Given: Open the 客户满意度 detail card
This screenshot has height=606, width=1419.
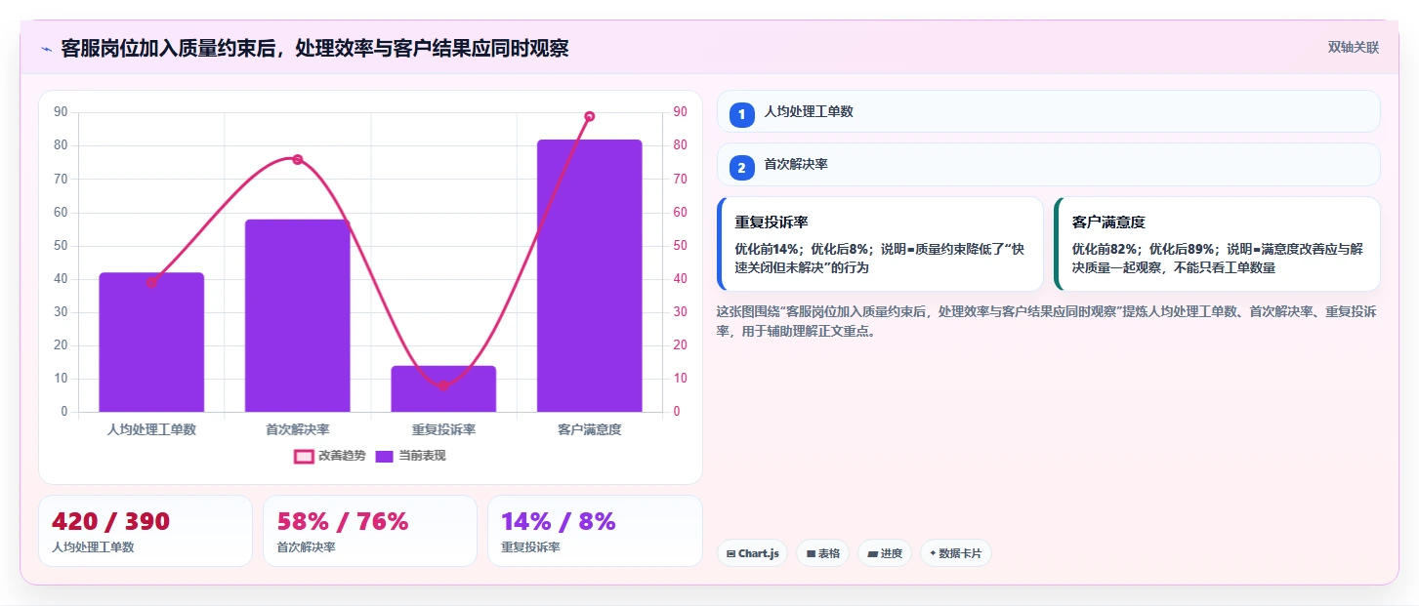Looking at the screenshot, I should (1217, 244).
